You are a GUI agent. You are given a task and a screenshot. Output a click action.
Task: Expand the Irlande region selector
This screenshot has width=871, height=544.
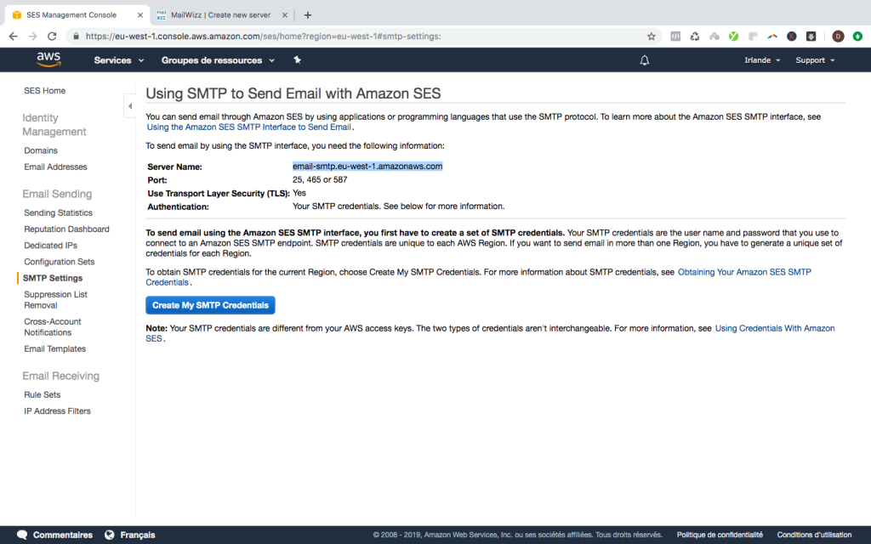762,60
